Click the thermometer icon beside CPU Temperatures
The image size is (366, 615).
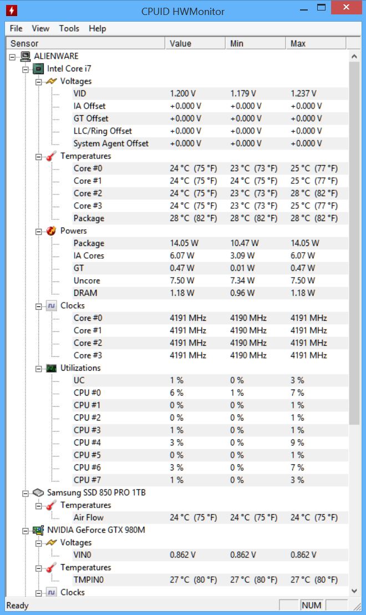coord(52,156)
